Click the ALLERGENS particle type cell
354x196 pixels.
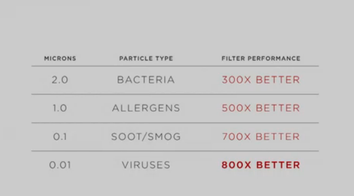(x=146, y=108)
